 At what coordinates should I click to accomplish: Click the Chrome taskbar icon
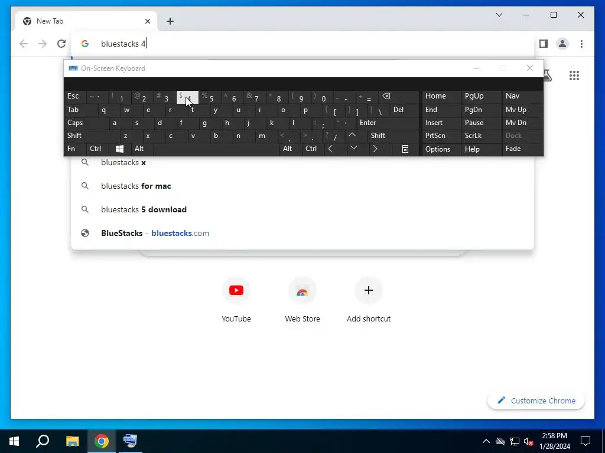click(102, 441)
